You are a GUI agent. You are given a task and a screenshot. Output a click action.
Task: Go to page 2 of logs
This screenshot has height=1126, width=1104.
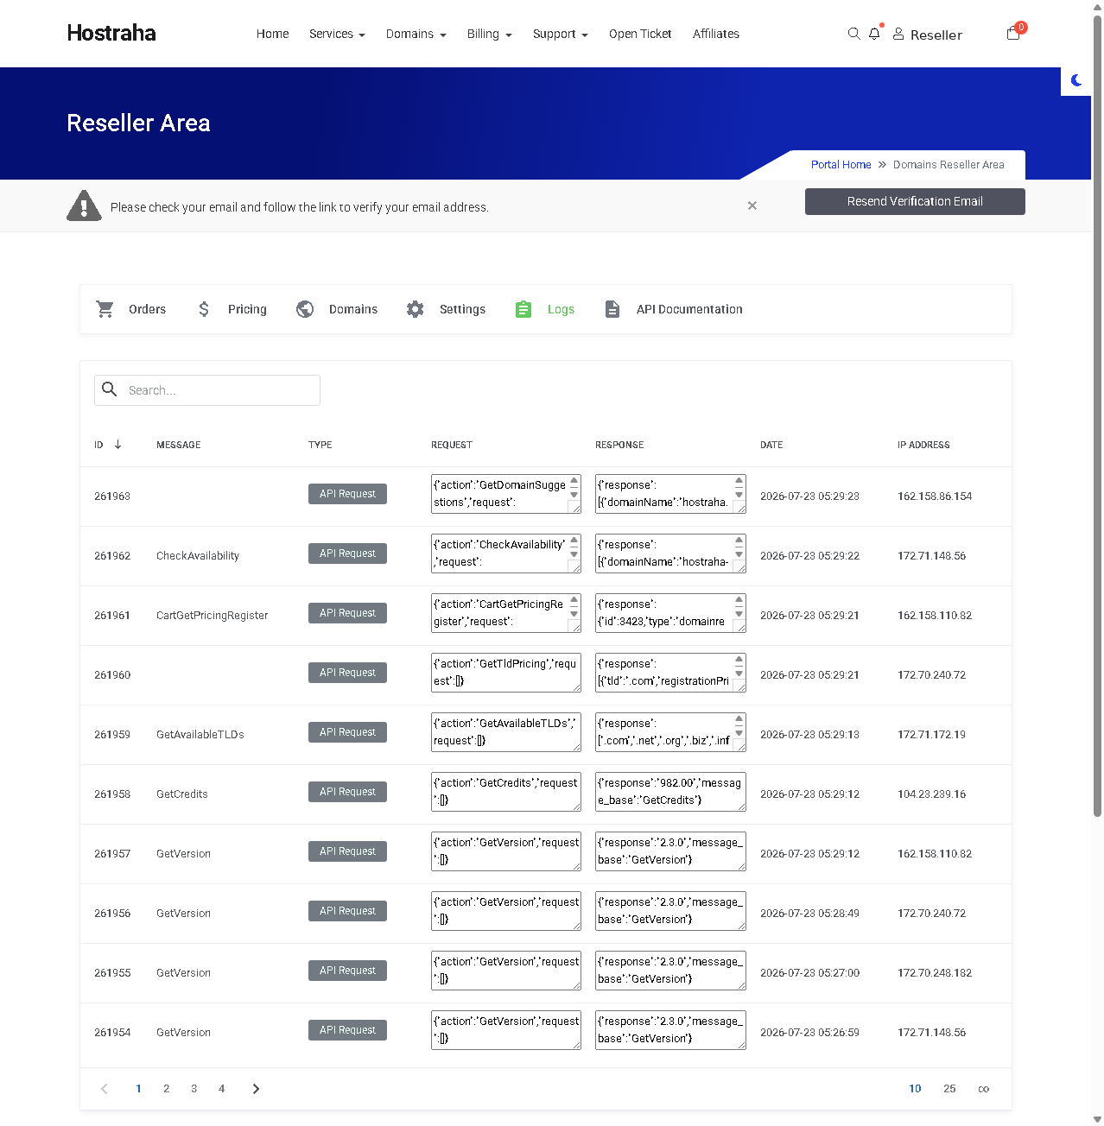[167, 1089]
